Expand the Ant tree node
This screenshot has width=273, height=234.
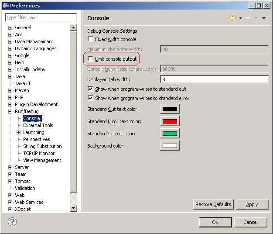[10, 34]
